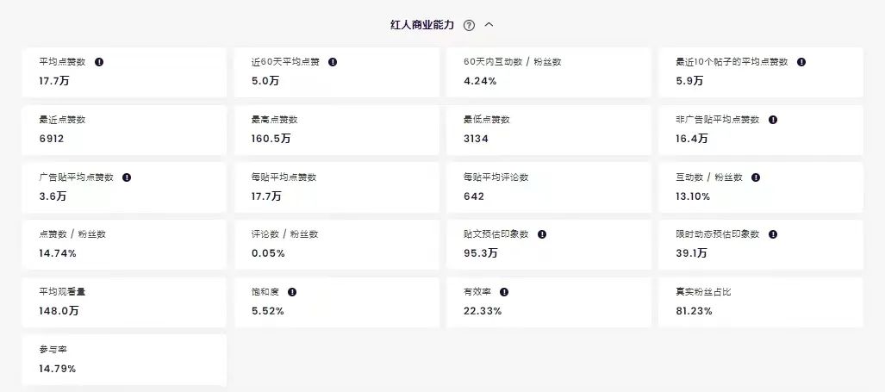Click info icon next to 限时动态预估印象数
Viewport: 885px width, 392px height.
click(773, 234)
